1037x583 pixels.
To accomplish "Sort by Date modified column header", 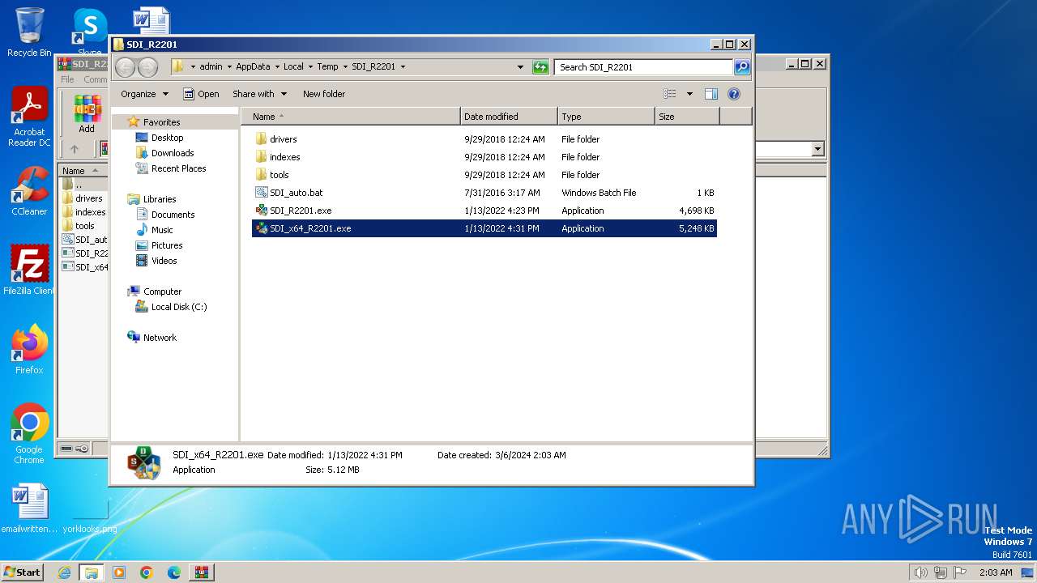I will [x=509, y=117].
